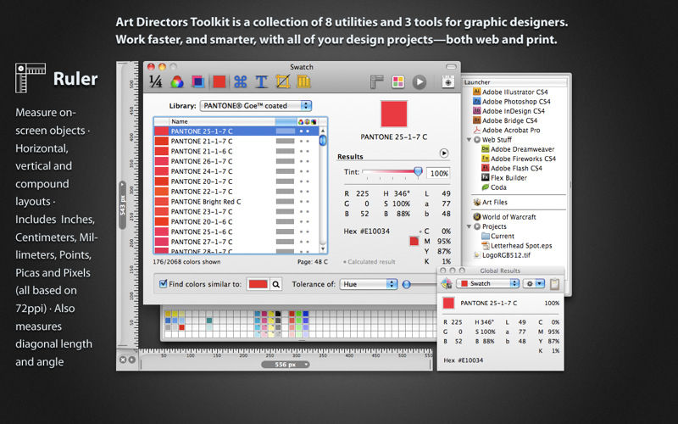Screen dimensions: 678x424
Task: Click the screen capture crosshair toolbar icon
Action: pos(448,81)
